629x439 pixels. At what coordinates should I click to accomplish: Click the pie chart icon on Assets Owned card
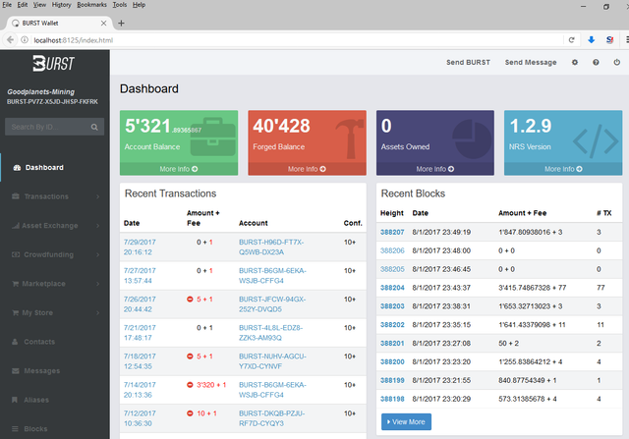pos(472,138)
